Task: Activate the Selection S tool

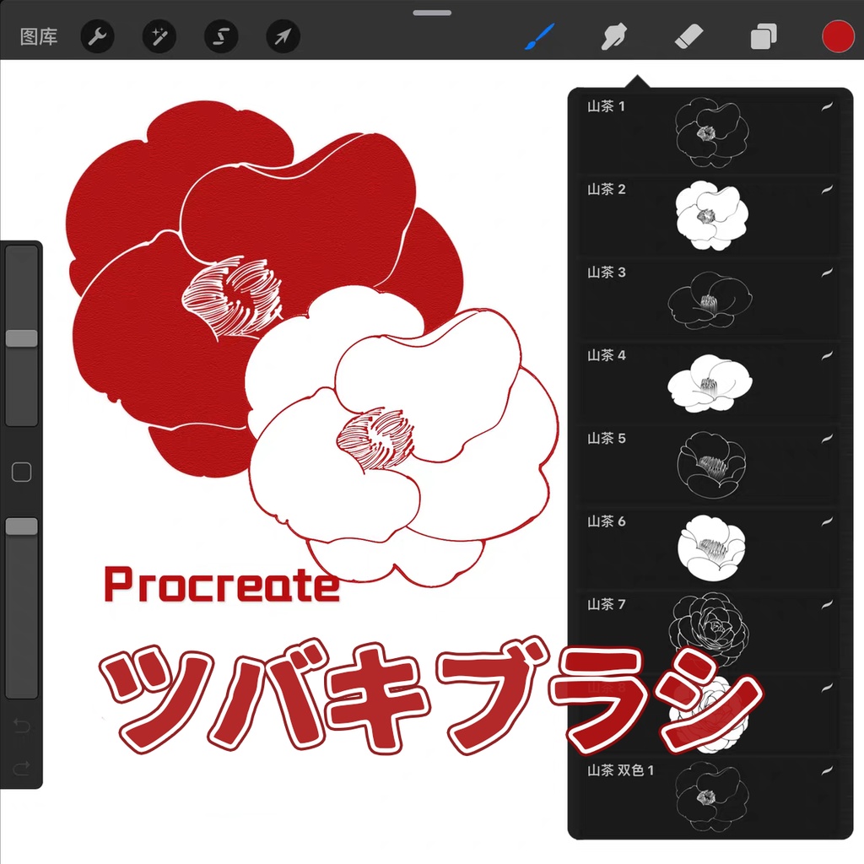Action: (x=221, y=37)
